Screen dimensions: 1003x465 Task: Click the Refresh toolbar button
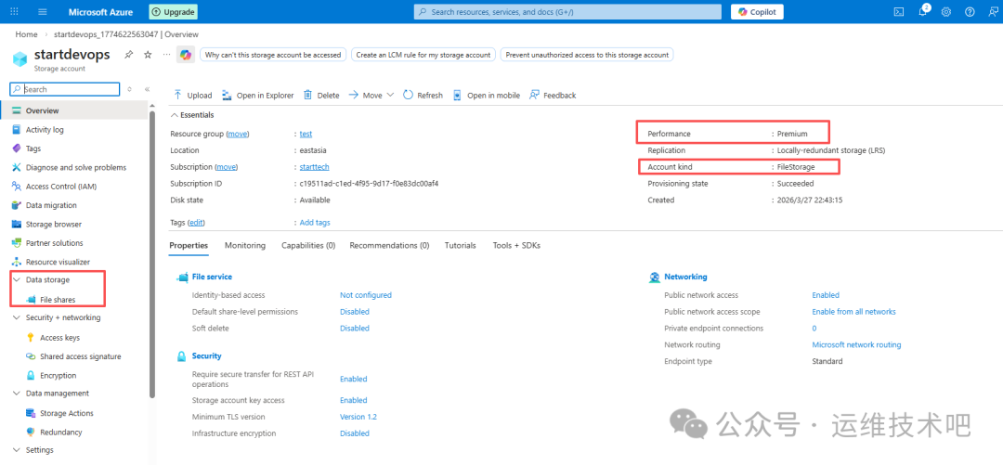pos(423,96)
